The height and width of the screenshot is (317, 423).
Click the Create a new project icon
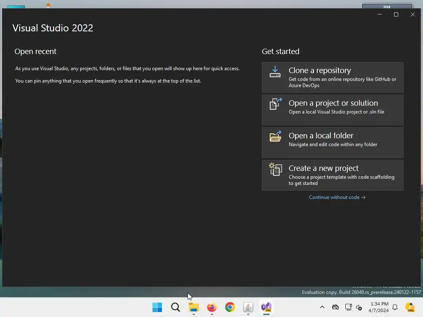point(276,169)
